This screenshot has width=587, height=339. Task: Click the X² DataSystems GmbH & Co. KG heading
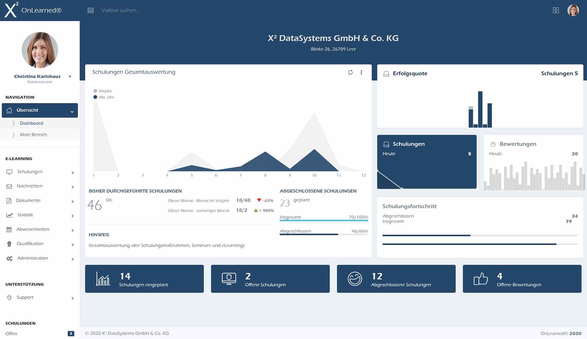click(x=333, y=38)
